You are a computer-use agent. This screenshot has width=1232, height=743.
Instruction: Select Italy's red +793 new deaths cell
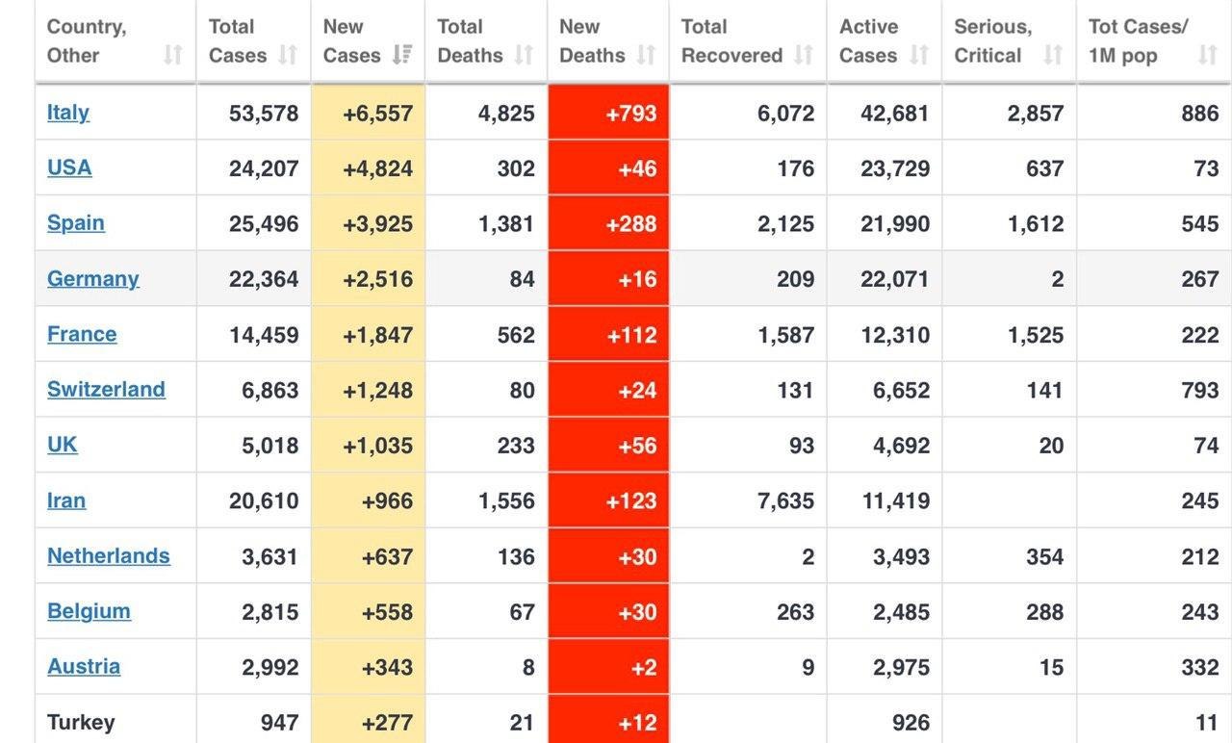[x=609, y=114]
